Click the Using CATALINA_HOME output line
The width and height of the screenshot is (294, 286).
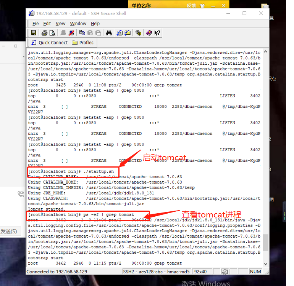click(105, 182)
